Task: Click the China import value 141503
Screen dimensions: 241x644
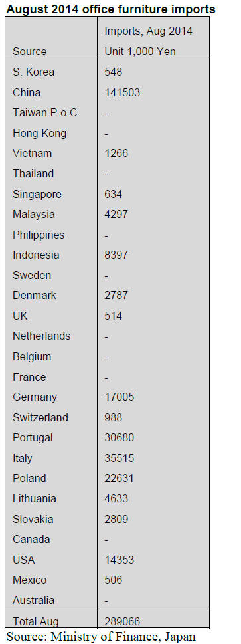Action: point(122,92)
